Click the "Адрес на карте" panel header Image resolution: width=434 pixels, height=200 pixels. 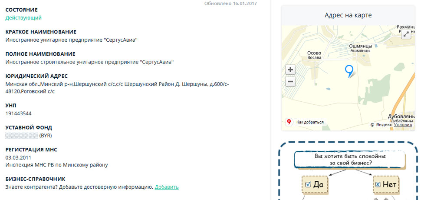click(348, 15)
